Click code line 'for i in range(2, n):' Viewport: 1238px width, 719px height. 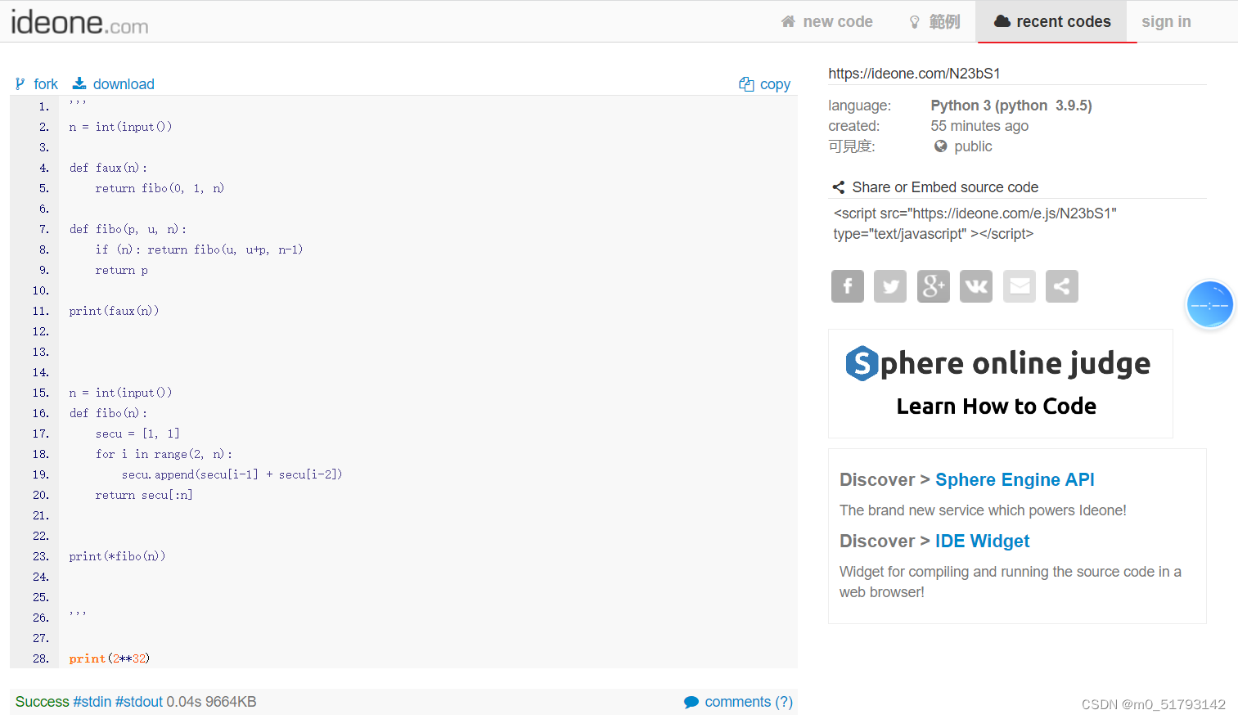(164, 454)
